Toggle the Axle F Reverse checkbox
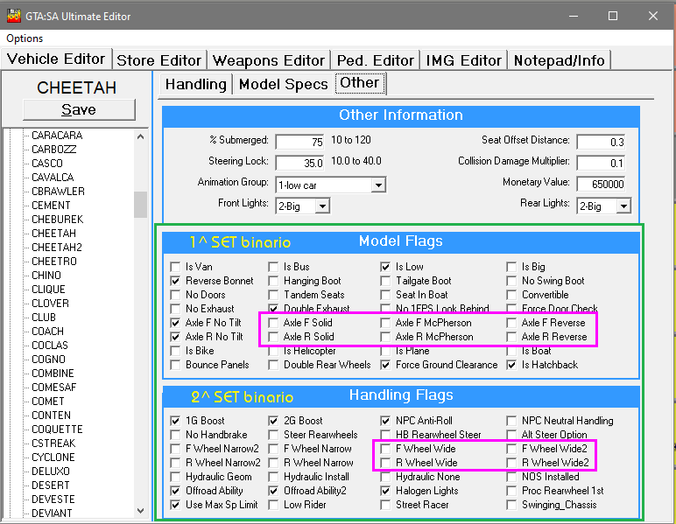 click(511, 323)
